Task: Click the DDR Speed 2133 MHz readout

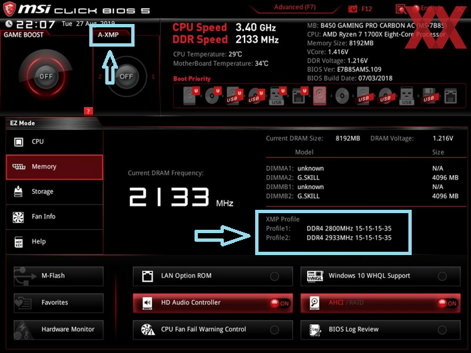Action: click(x=226, y=39)
